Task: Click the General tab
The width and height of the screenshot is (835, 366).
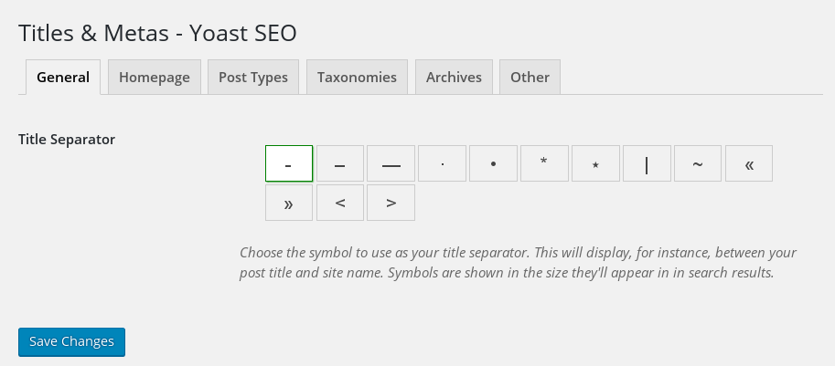Action: (x=63, y=77)
